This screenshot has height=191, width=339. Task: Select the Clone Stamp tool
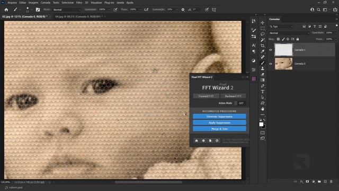(263, 68)
